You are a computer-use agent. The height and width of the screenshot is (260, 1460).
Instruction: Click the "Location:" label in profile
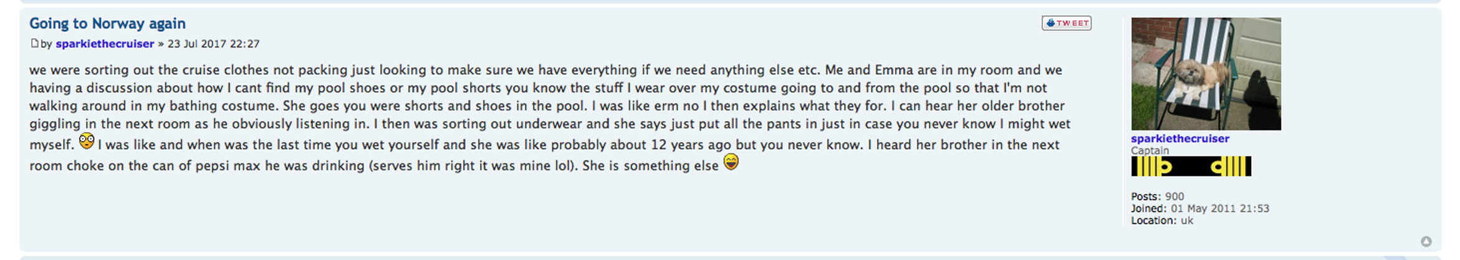tap(1153, 220)
